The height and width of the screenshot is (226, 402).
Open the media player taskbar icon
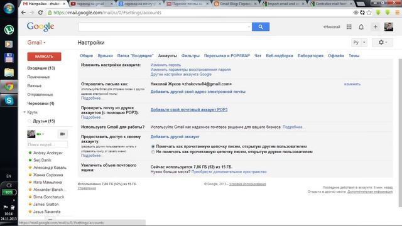coord(9,45)
